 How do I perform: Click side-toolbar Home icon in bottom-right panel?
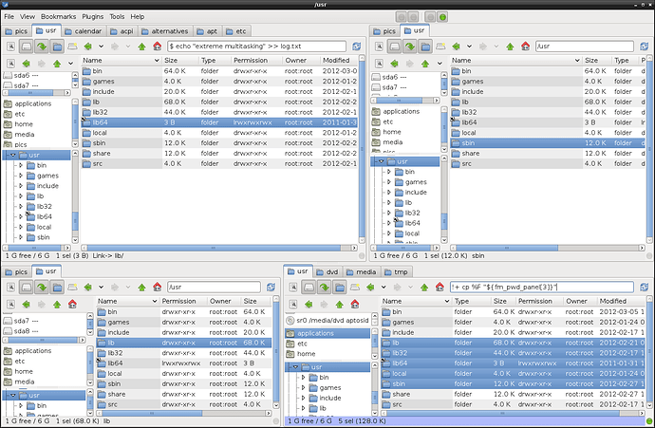355,305
